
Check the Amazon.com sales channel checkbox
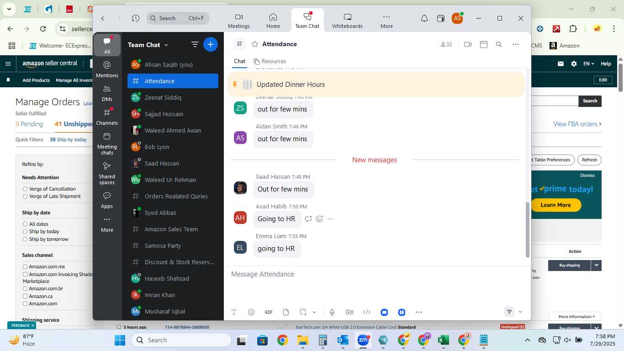[x=25, y=303]
